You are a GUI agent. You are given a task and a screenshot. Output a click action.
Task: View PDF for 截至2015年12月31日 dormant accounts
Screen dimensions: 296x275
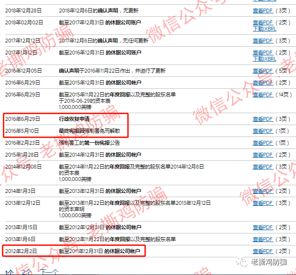263,83
